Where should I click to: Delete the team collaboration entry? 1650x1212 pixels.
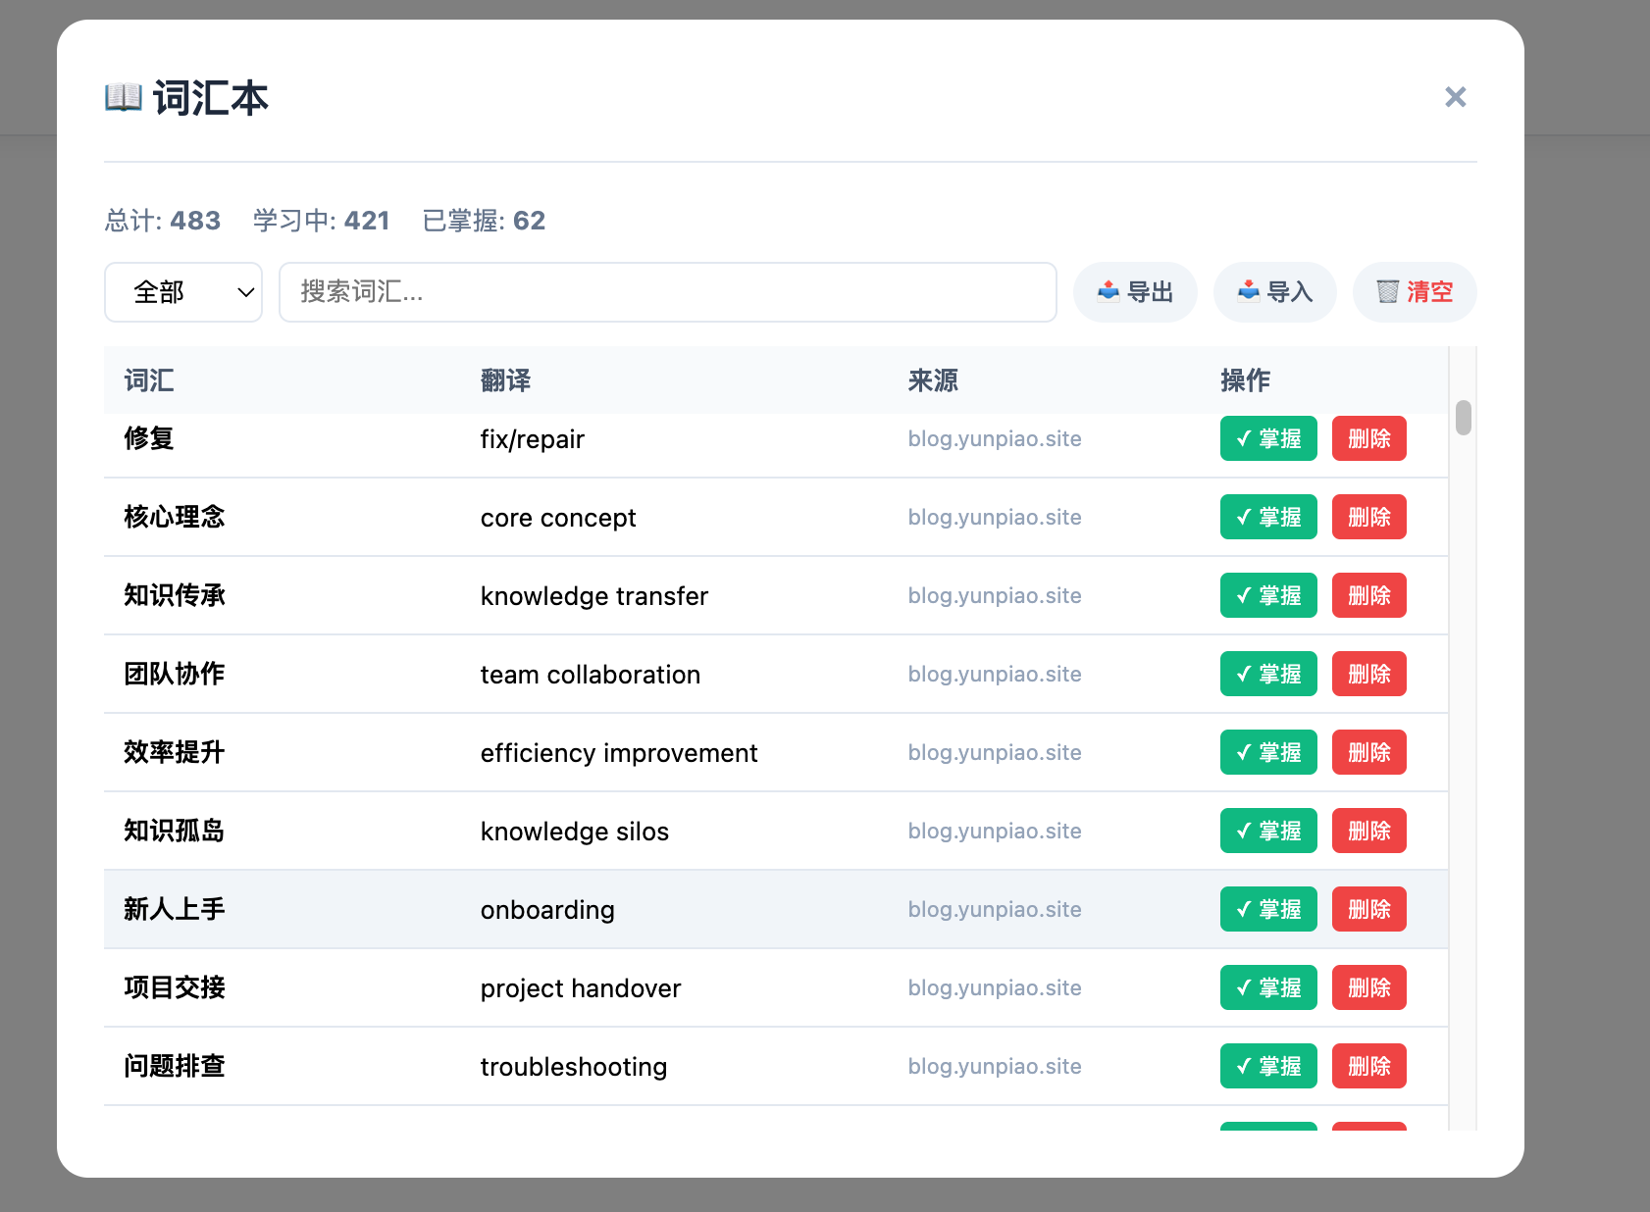point(1368,674)
